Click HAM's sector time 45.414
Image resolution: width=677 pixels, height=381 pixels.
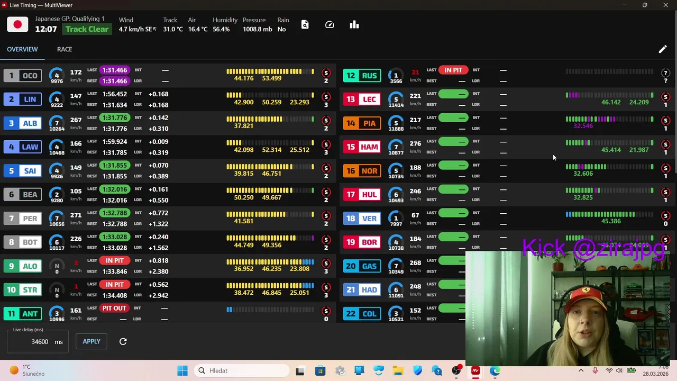[x=611, y=150]
